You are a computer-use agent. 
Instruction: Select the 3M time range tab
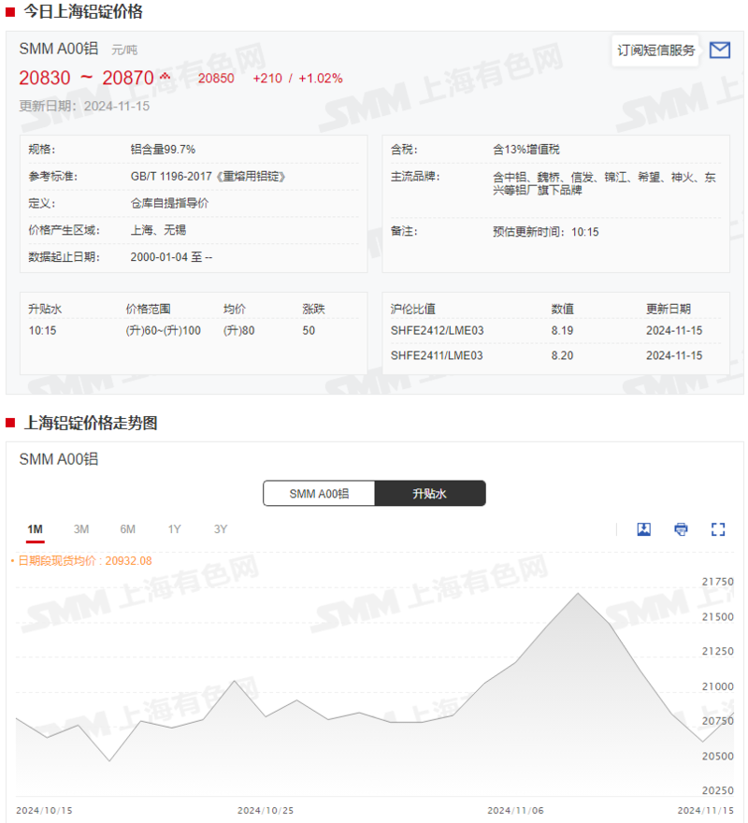(80, 529)
